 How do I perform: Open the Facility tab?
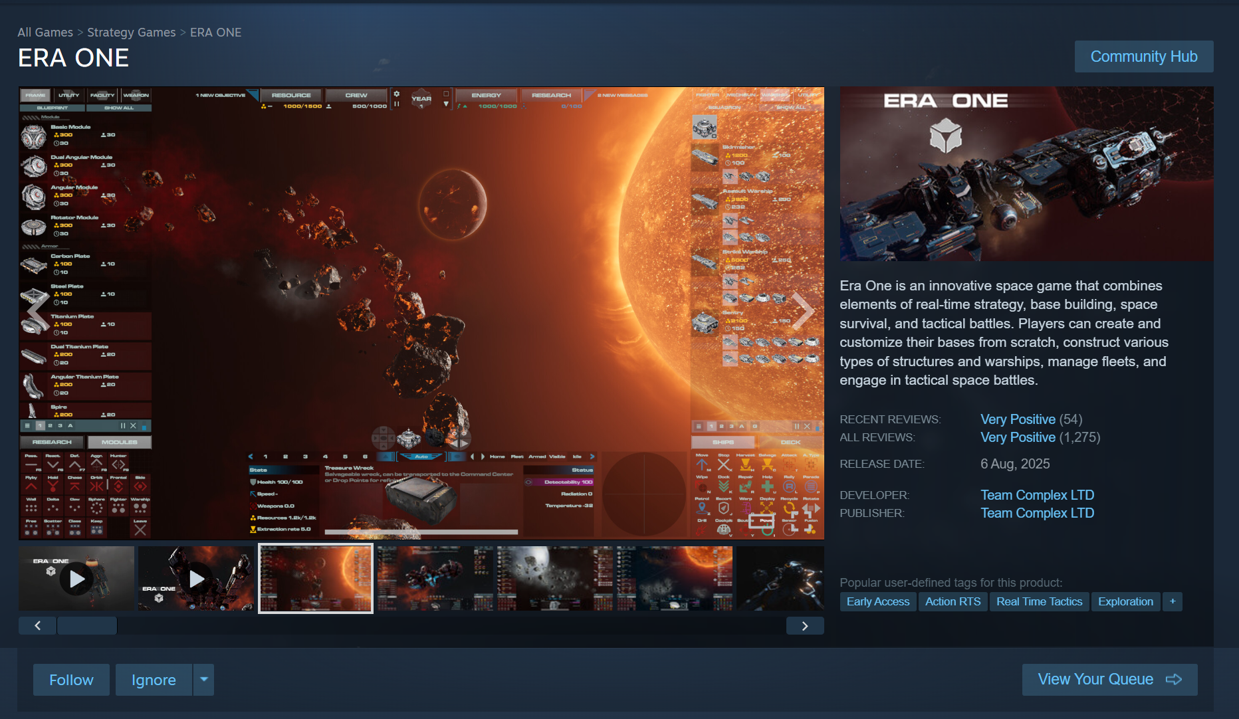104,94
